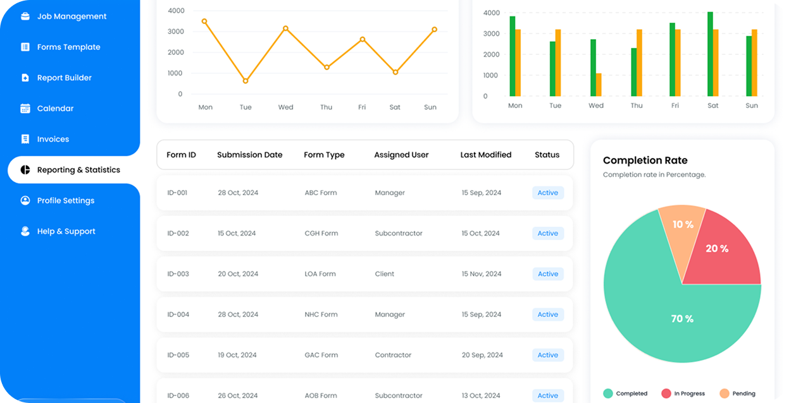Click the green Completed legend swatch
The image size is (791, 403).
[x=608, y=394]
